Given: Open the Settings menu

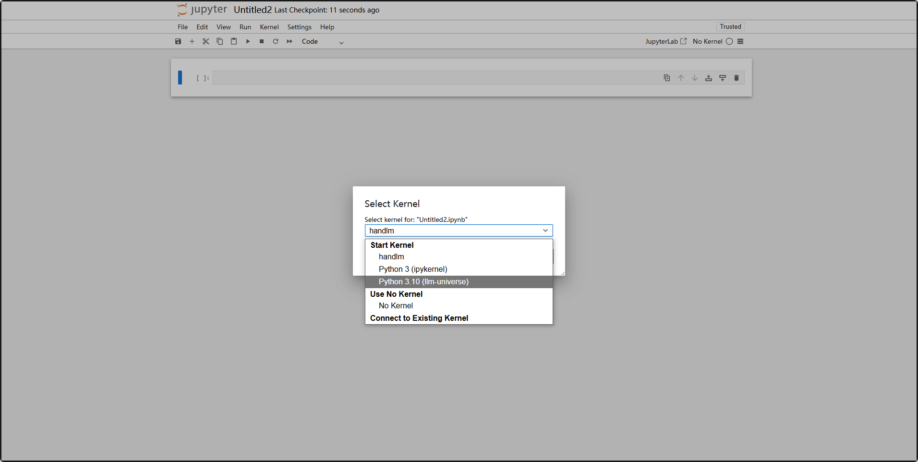Looking at the screenshot, I should click(x=300, y=27).
